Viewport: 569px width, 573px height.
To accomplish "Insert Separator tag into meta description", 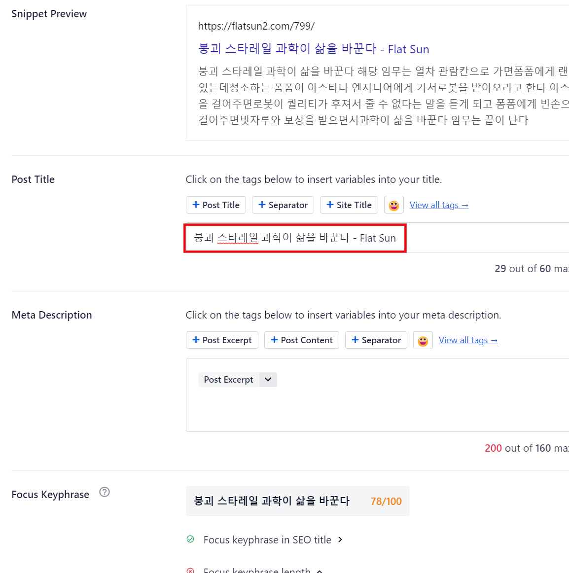I will pyautogui.click(x=376, y=340).
